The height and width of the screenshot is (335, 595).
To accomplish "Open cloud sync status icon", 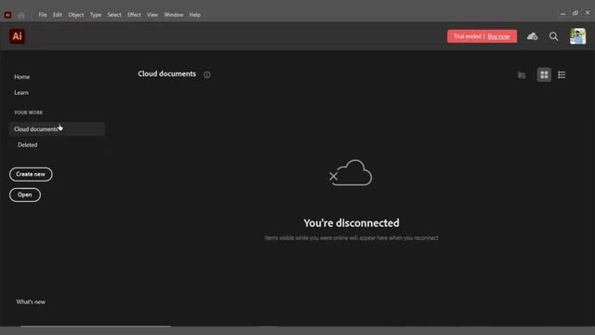I will click(532, 36).
